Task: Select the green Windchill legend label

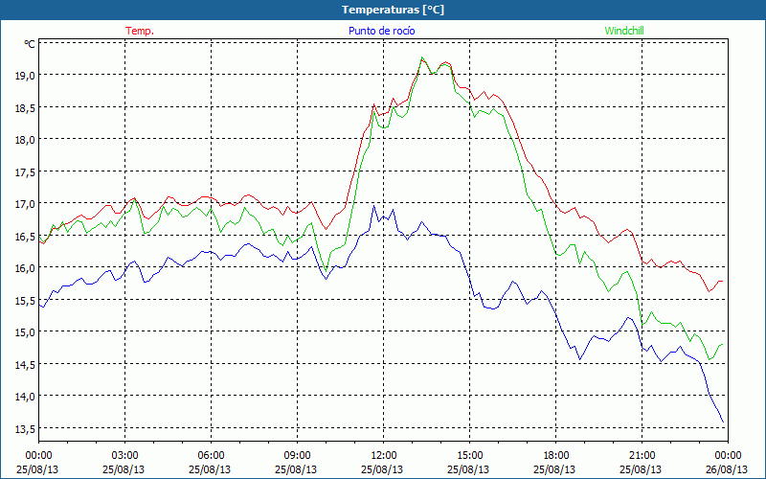Action: click(x=624, y=31)
